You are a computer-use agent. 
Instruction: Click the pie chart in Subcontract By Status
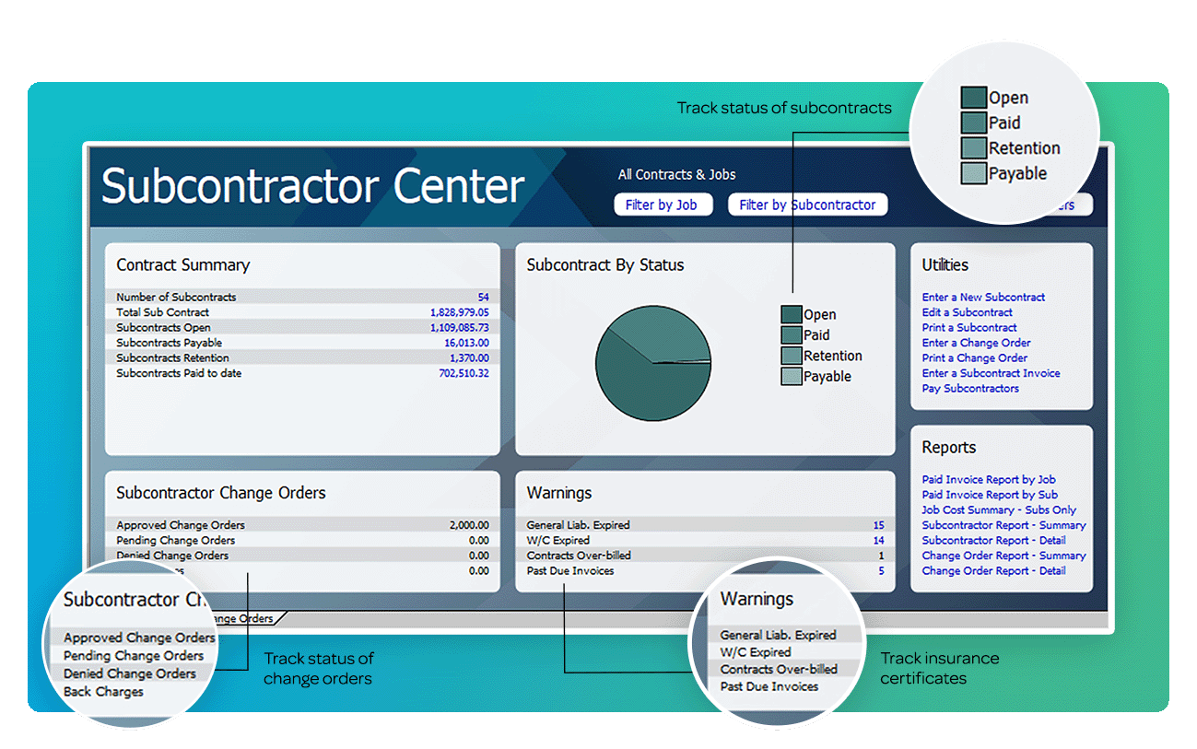pyautogui.click(x=653, y=364)
